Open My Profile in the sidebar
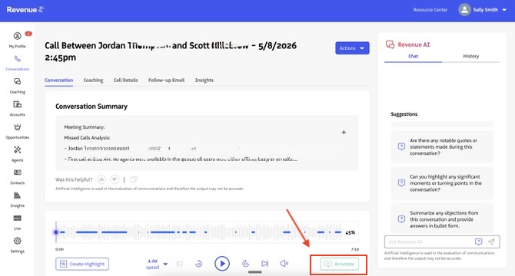The width and height of the screenshot is (515, 276). [18, 40]
